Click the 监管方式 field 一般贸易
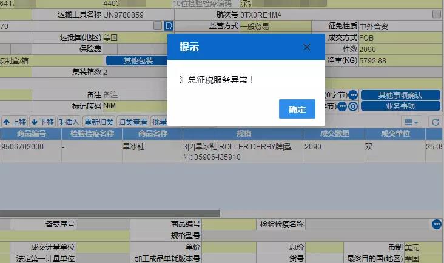The height and width of the screenshot is (263, 444). coord(275,26)
